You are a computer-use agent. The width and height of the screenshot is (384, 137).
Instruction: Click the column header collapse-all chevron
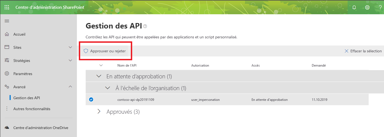coord(101,65)
